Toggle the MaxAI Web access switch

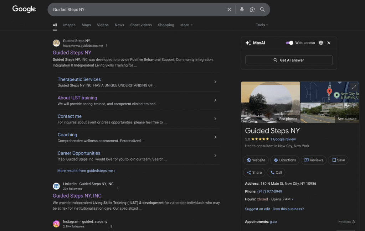[x=289, y=43]
